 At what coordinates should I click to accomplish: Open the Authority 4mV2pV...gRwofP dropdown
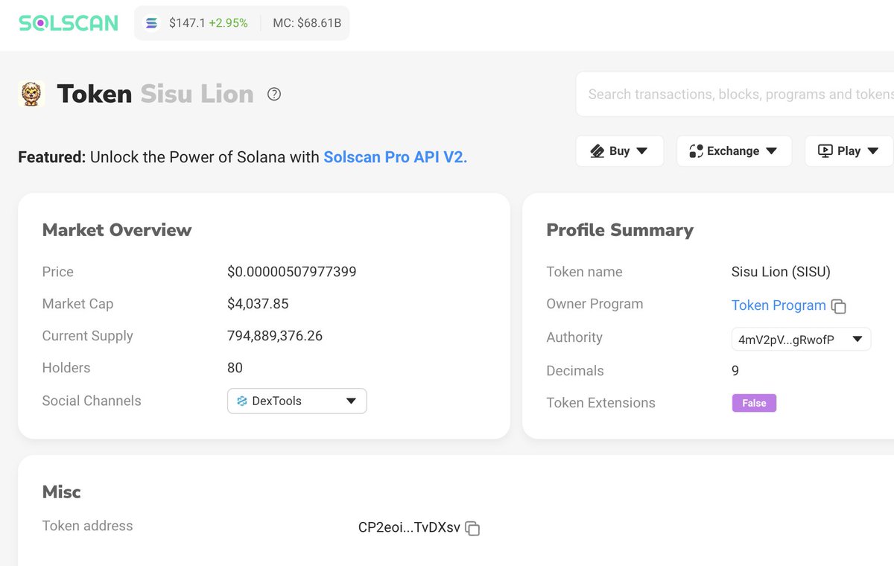(802, 339)
